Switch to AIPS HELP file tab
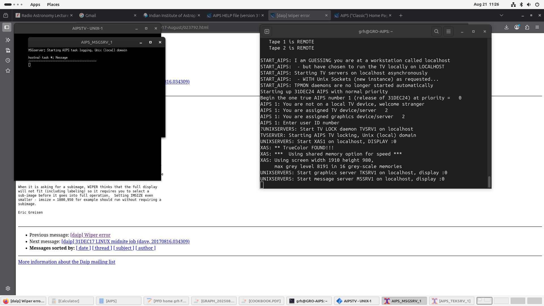Image resolution: width=544 pixels, height=306 pixels. (x=236, y=15)
